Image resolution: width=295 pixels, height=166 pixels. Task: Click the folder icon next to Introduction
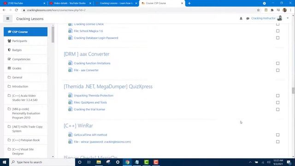click(9, 86)
